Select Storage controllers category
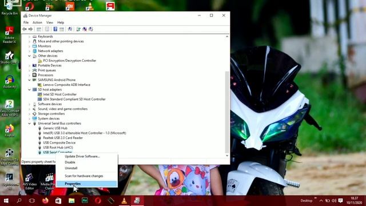Screen dimensions: 366x206 (51, 114)
